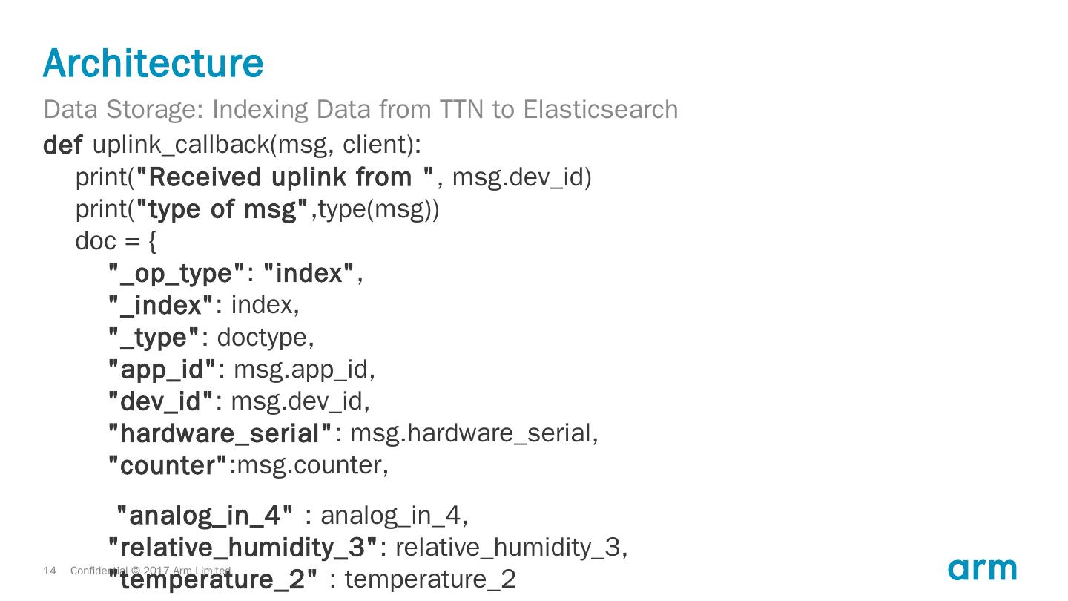
Task: Click the "_type": doctype line
Action: (x=211, y=338)
